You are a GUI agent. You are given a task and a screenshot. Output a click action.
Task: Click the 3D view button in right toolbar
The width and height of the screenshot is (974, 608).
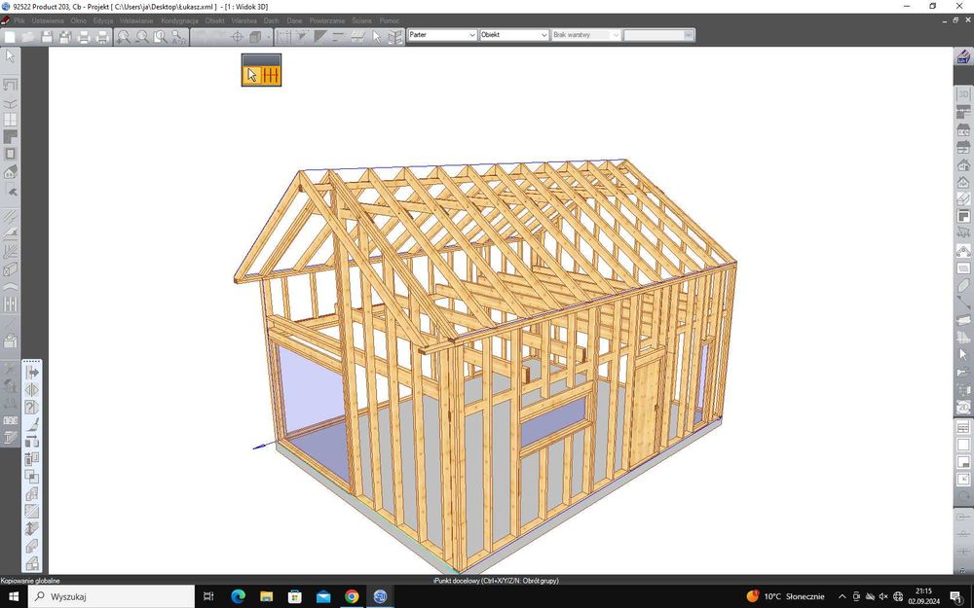pos(963,93)
